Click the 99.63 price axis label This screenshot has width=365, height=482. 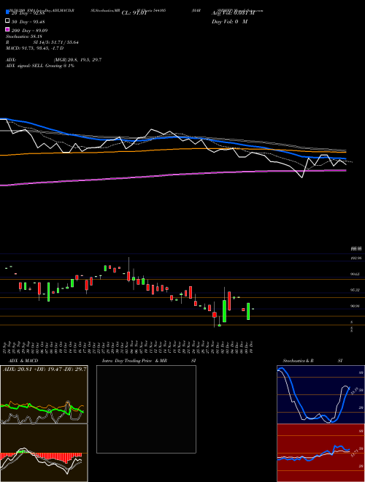click(x=355, y=274)
